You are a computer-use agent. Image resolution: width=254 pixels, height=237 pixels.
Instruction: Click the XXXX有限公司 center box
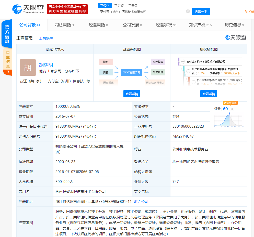pos(132,72)
